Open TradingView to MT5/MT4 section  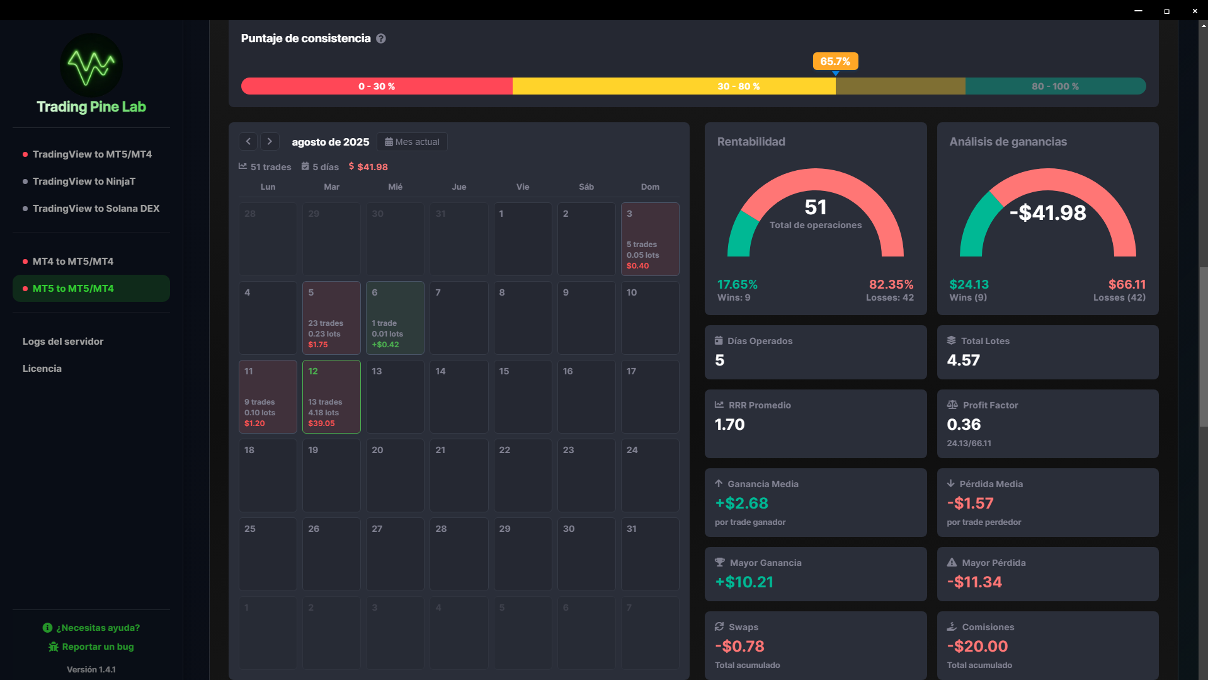(92, 154)
